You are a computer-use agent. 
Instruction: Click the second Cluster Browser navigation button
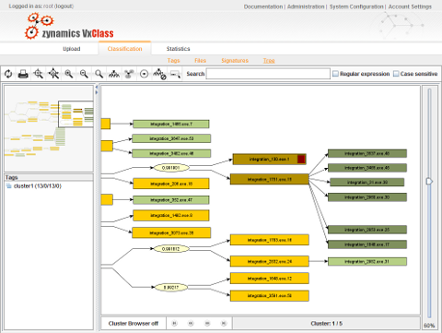(191, 324)
